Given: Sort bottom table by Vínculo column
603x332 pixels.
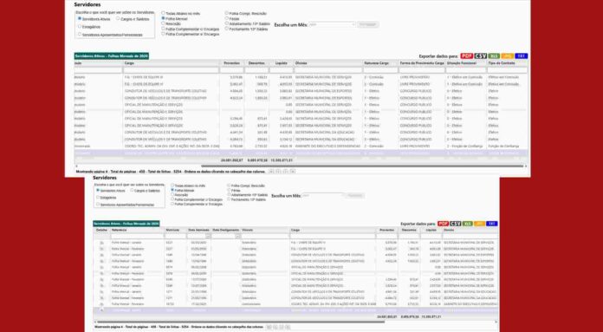Looking at the screenshot, I should point(247,230).
